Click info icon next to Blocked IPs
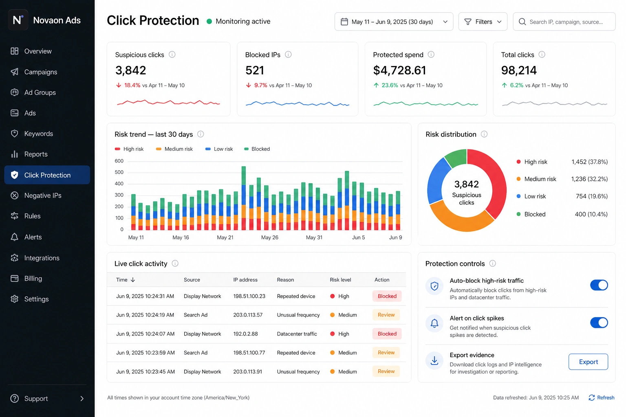 288,55
